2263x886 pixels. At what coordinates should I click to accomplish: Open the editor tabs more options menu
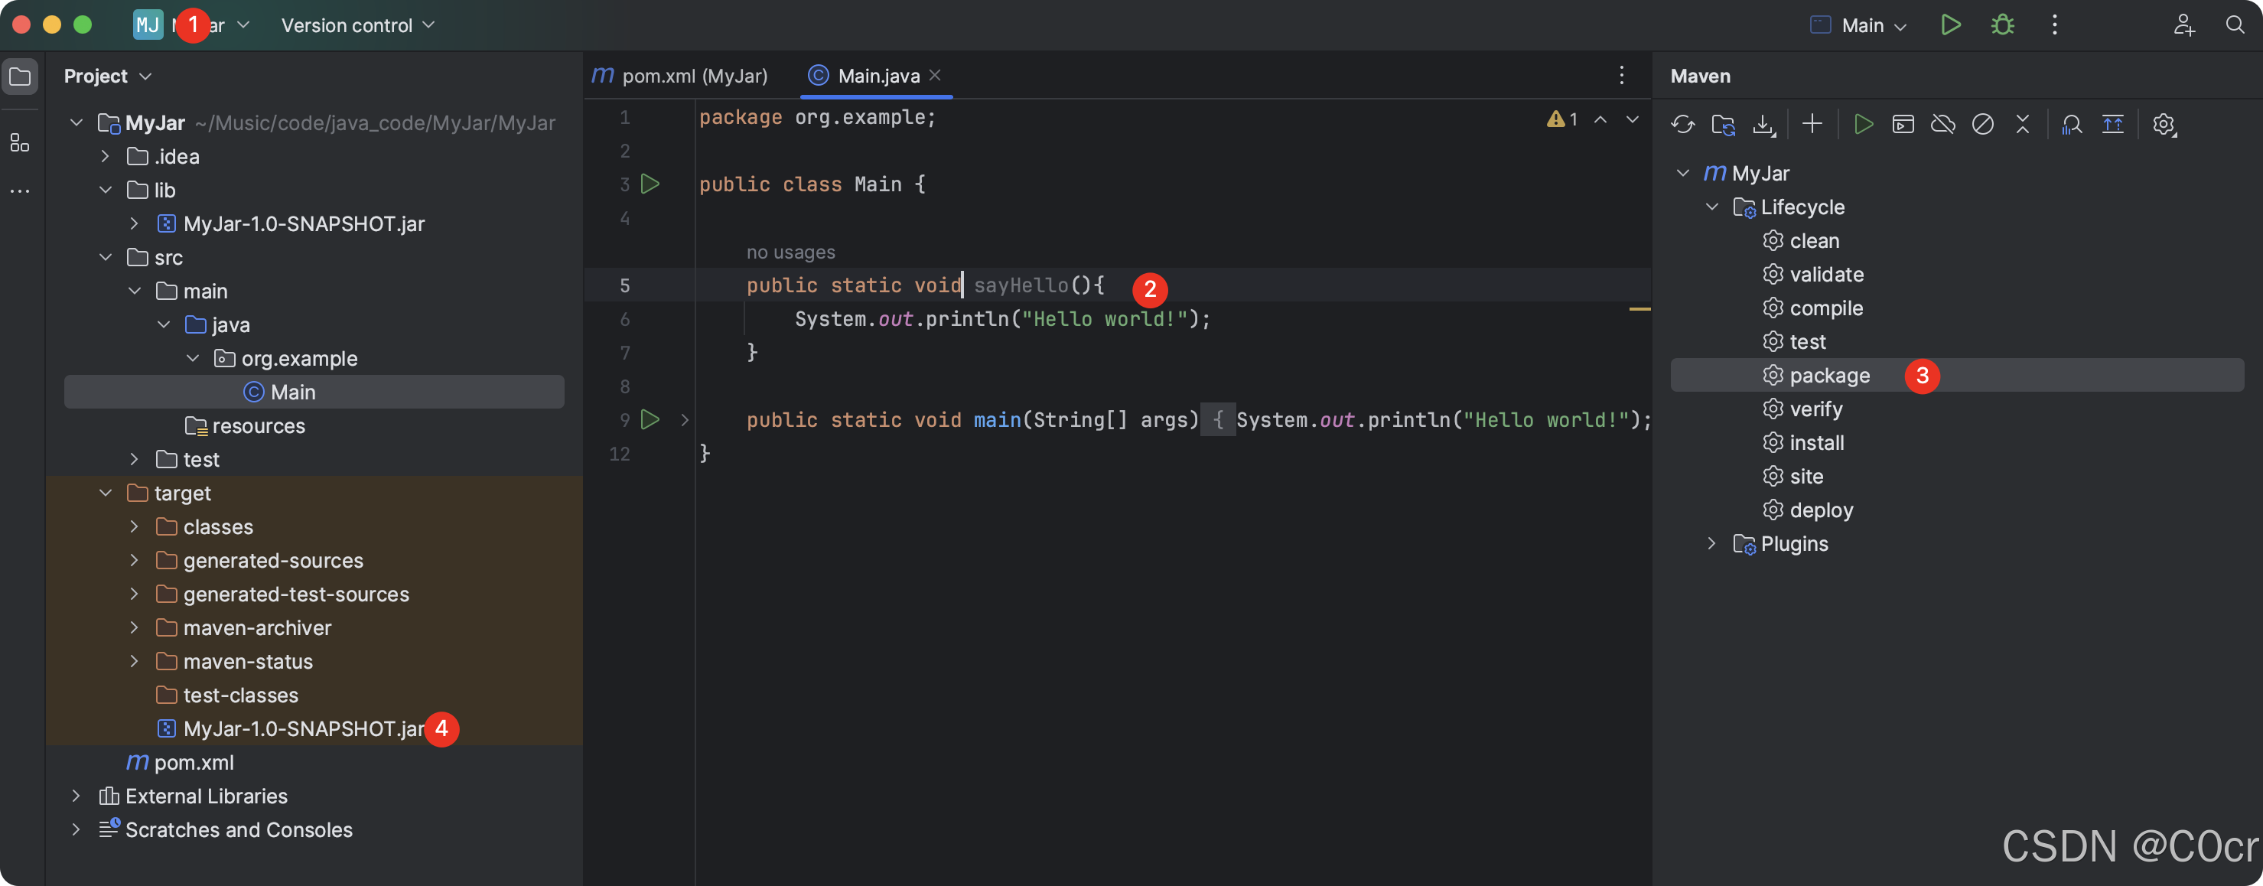pyautogui.click(x=1622, y=76)
